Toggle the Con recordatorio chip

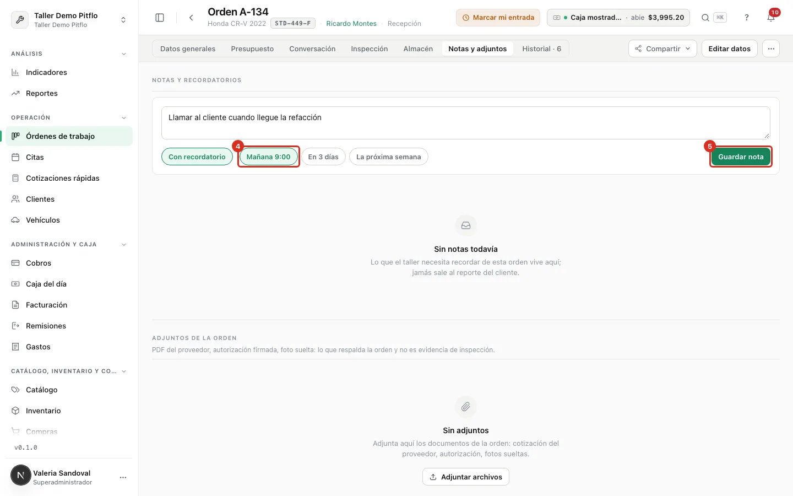coord(197,157)
